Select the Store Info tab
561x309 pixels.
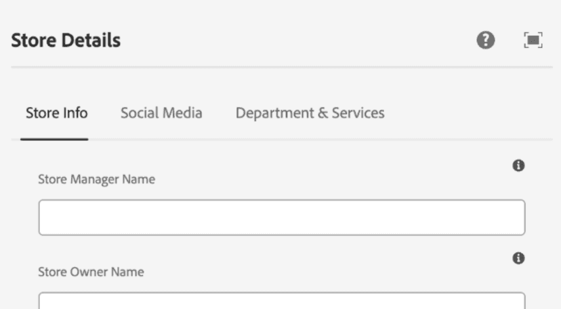56,113
